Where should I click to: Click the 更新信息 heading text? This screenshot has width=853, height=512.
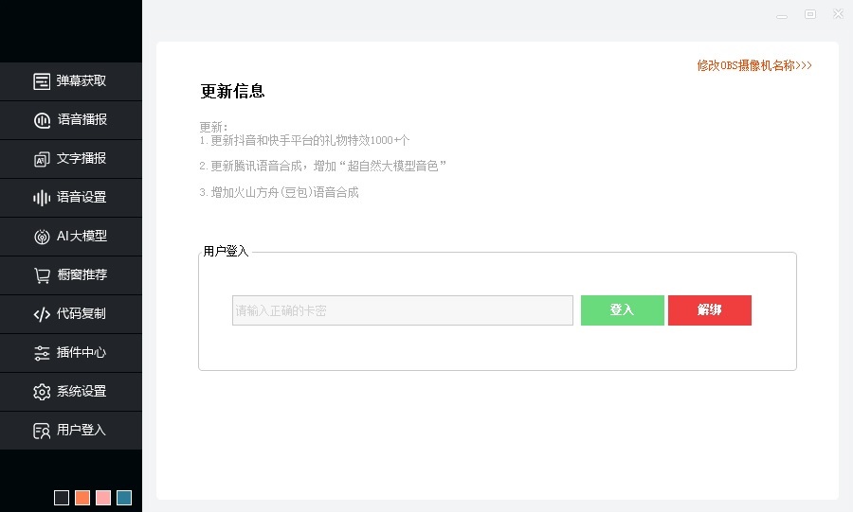click(232, 91)
